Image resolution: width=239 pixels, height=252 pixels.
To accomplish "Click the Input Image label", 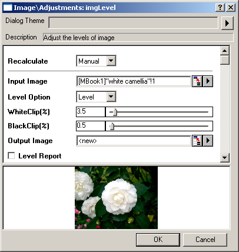I will point(28,81).
